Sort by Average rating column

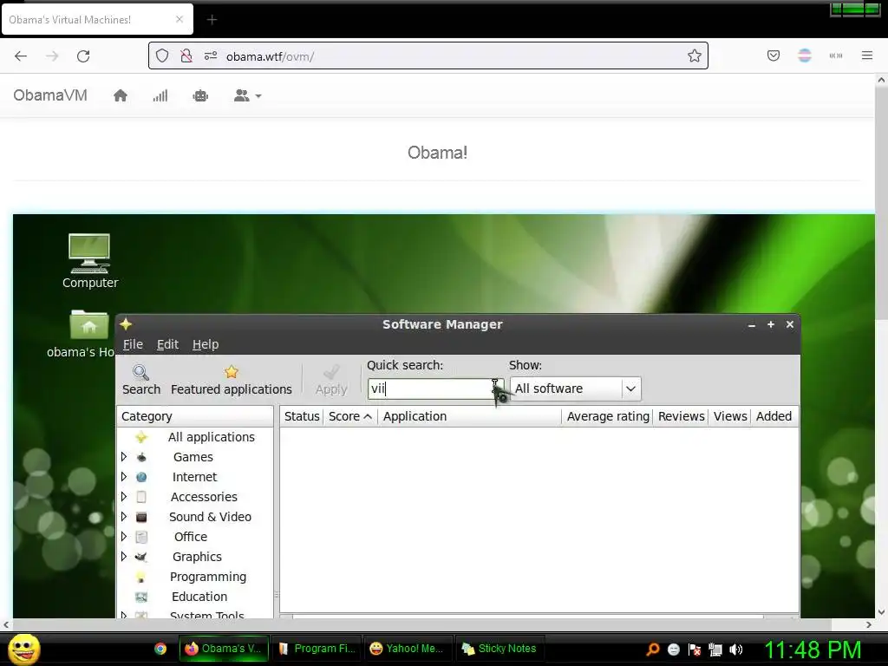pyautogui.click(x=607, y=416)
